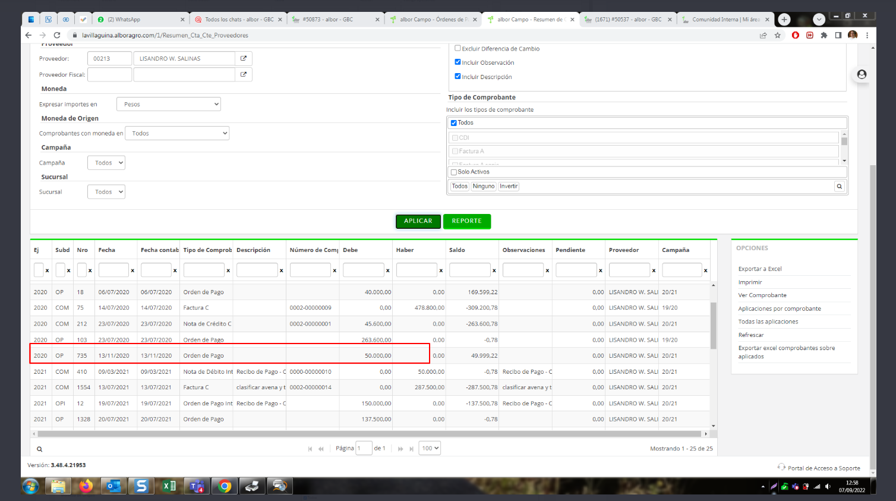The image size is (896, 501).
Task: Clear the Debe column filter
Action: (388, 270)
